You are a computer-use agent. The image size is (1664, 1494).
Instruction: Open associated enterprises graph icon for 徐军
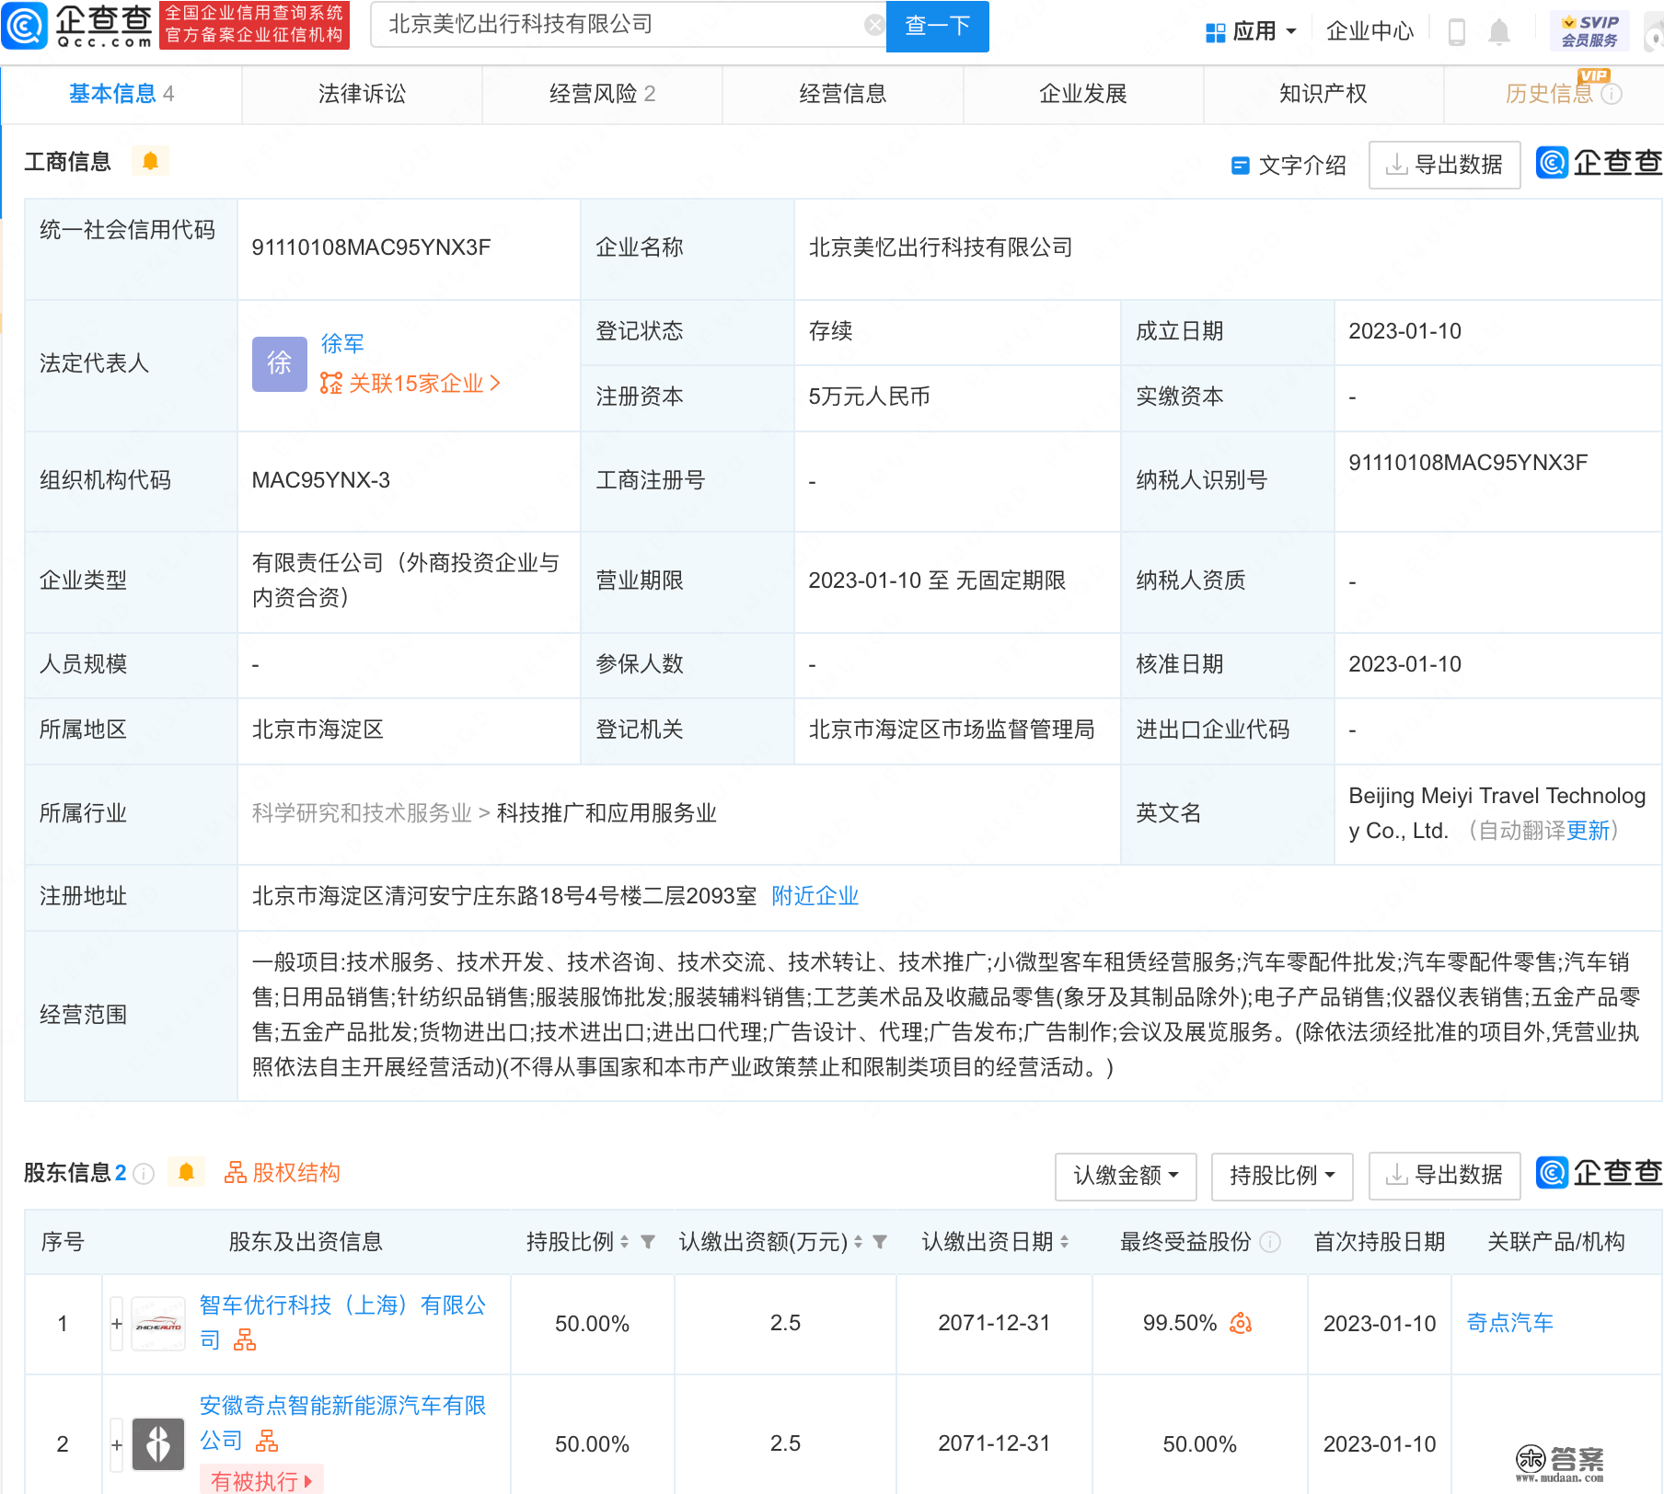[330, 384]
